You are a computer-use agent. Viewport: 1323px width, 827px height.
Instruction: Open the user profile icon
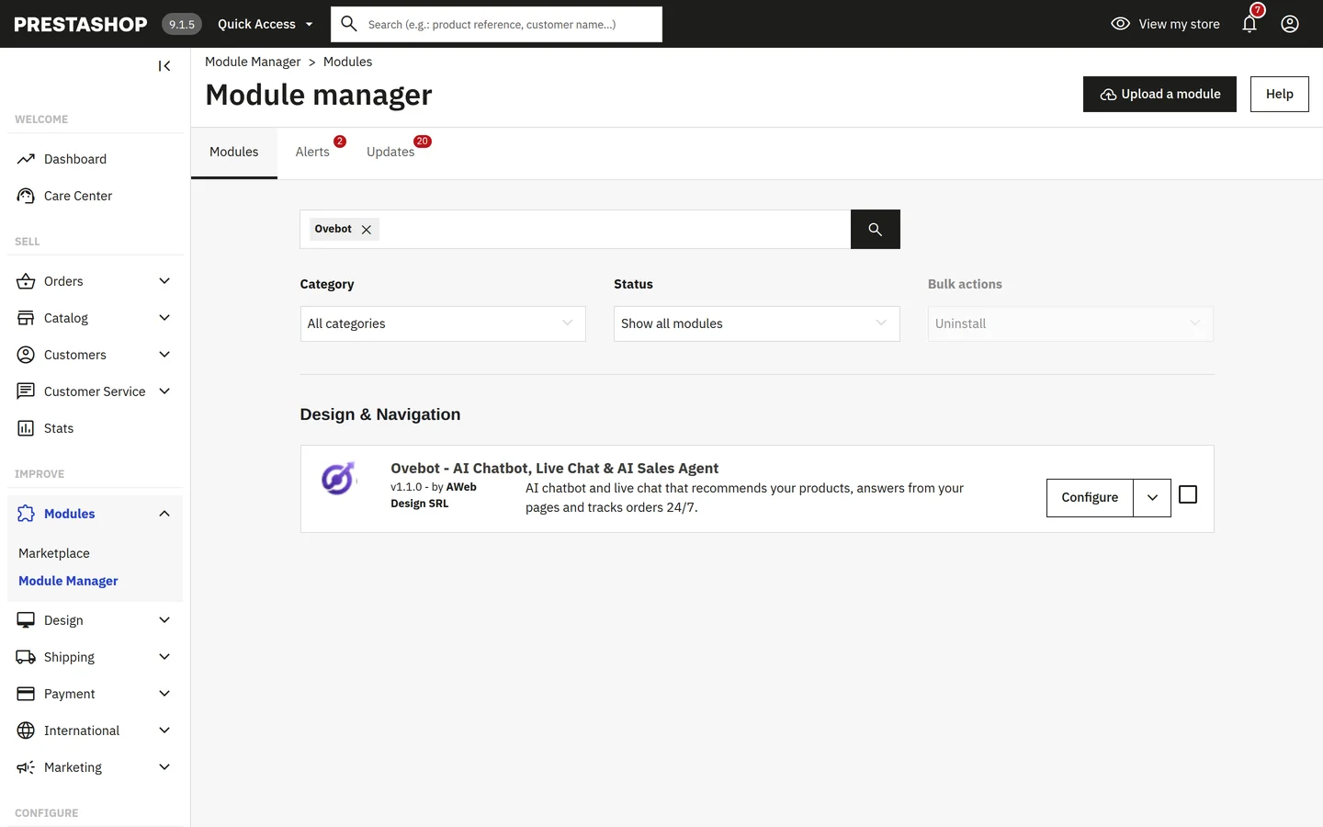click(x=1290, y=24)
